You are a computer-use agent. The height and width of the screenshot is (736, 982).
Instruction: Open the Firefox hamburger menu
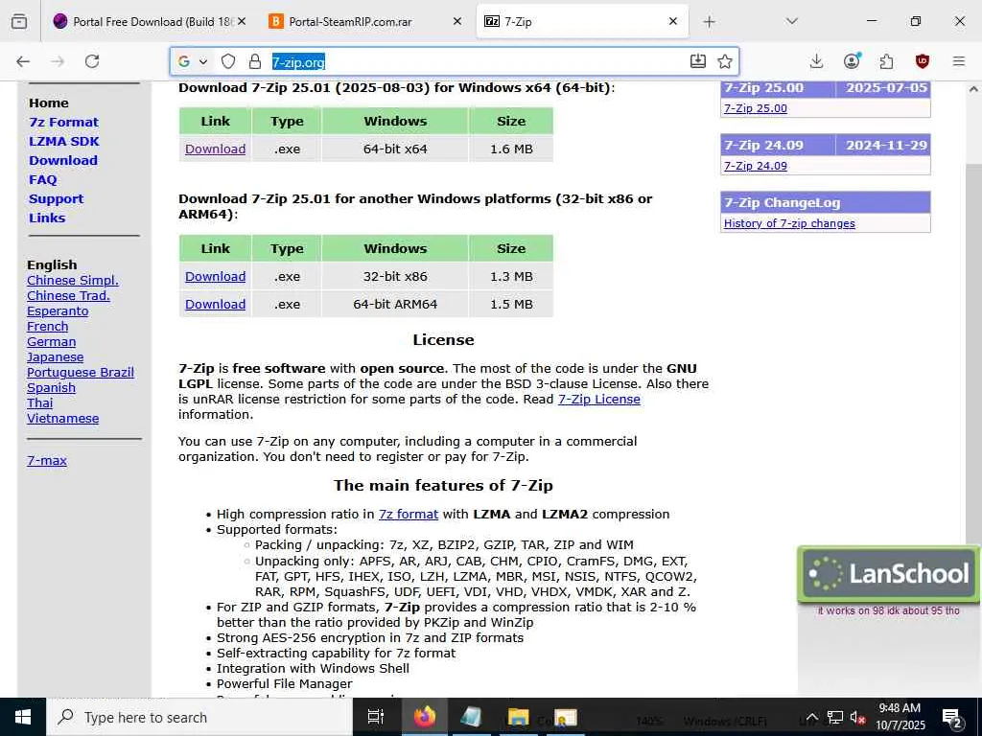(x=958, y=61)
